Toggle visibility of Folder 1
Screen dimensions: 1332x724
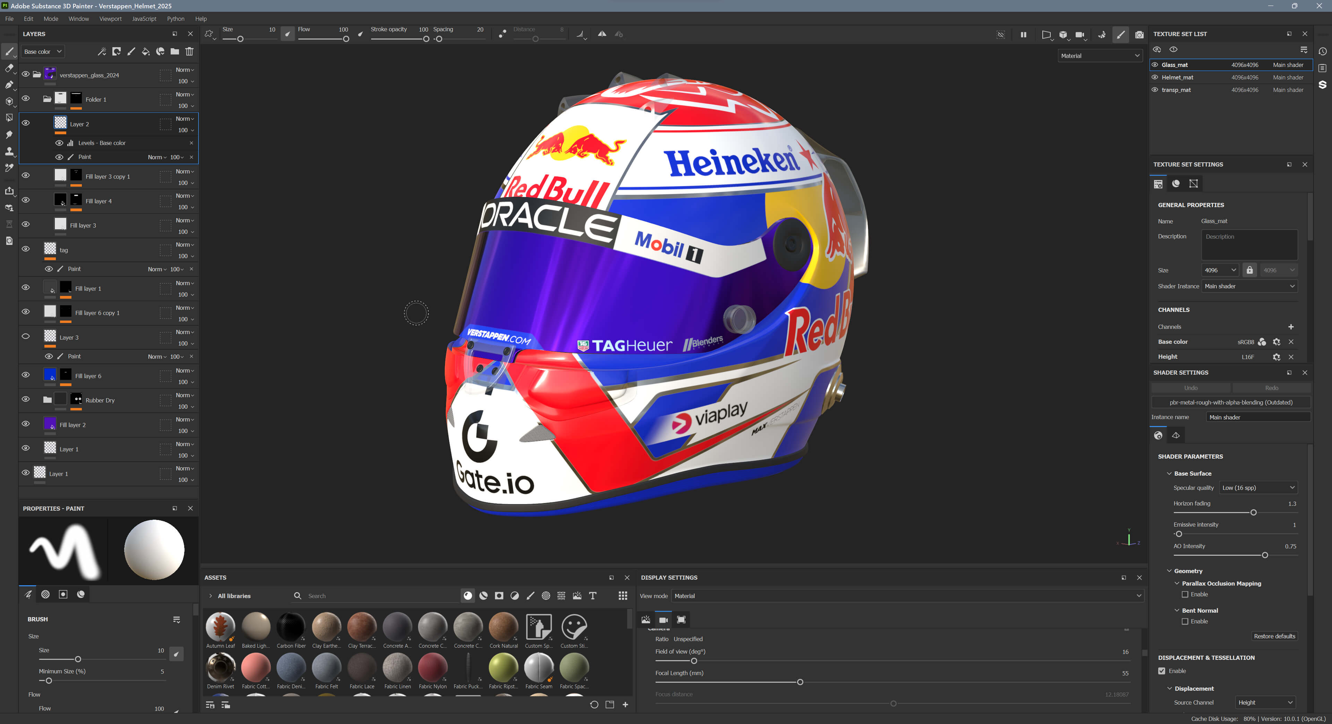coord(25,98)
